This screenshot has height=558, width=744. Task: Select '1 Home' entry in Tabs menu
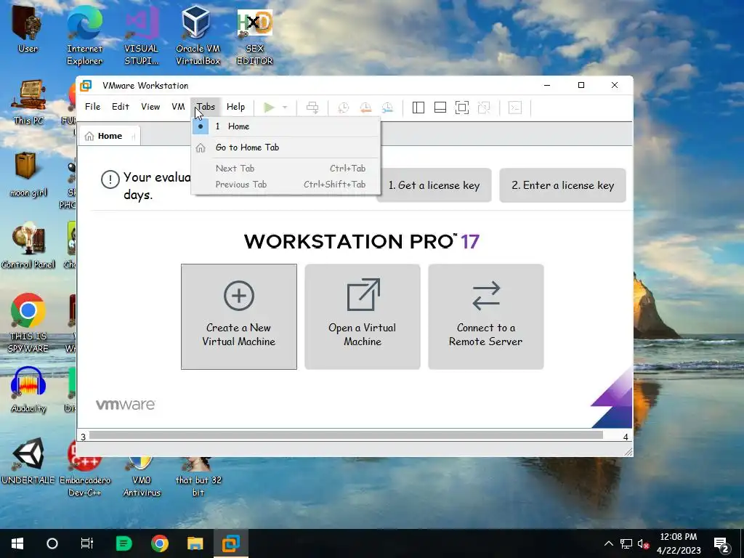(285, 126)
